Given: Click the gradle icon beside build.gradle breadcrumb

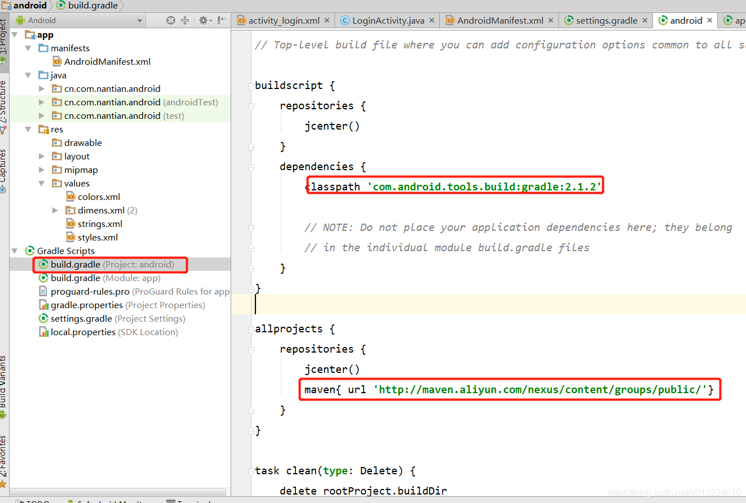Looking at the screenshot, I should 61,6.
